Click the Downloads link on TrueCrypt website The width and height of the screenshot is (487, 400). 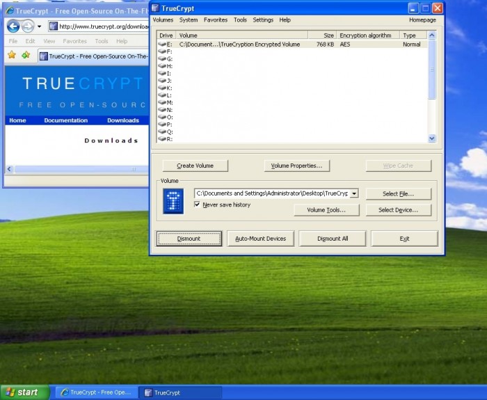(123, 120)
